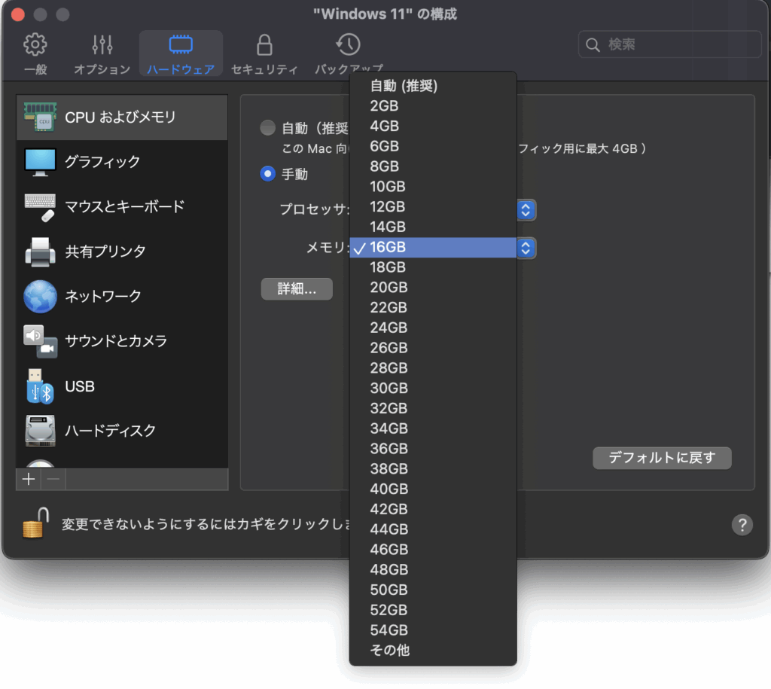Select the ハードディスク drive icon
The image size is (771, 689).
[x=41, y=431]
